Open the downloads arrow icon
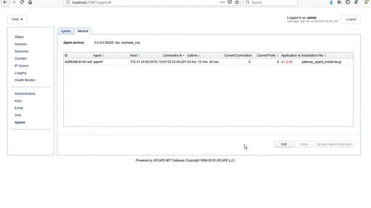This screenshot has width=371, height=208. (x=331, y=2)
